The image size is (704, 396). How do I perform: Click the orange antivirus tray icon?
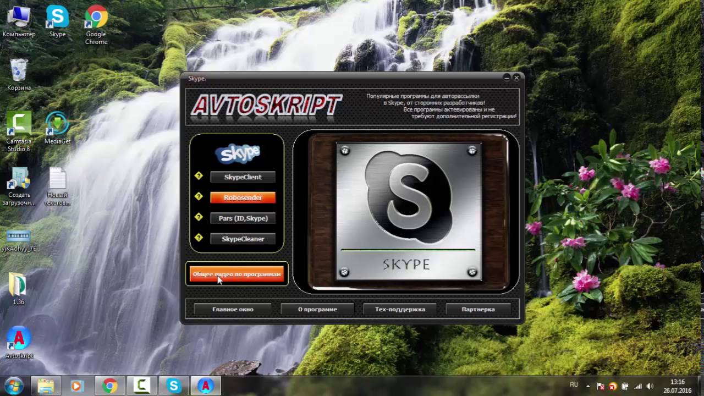tap(613, 386)
